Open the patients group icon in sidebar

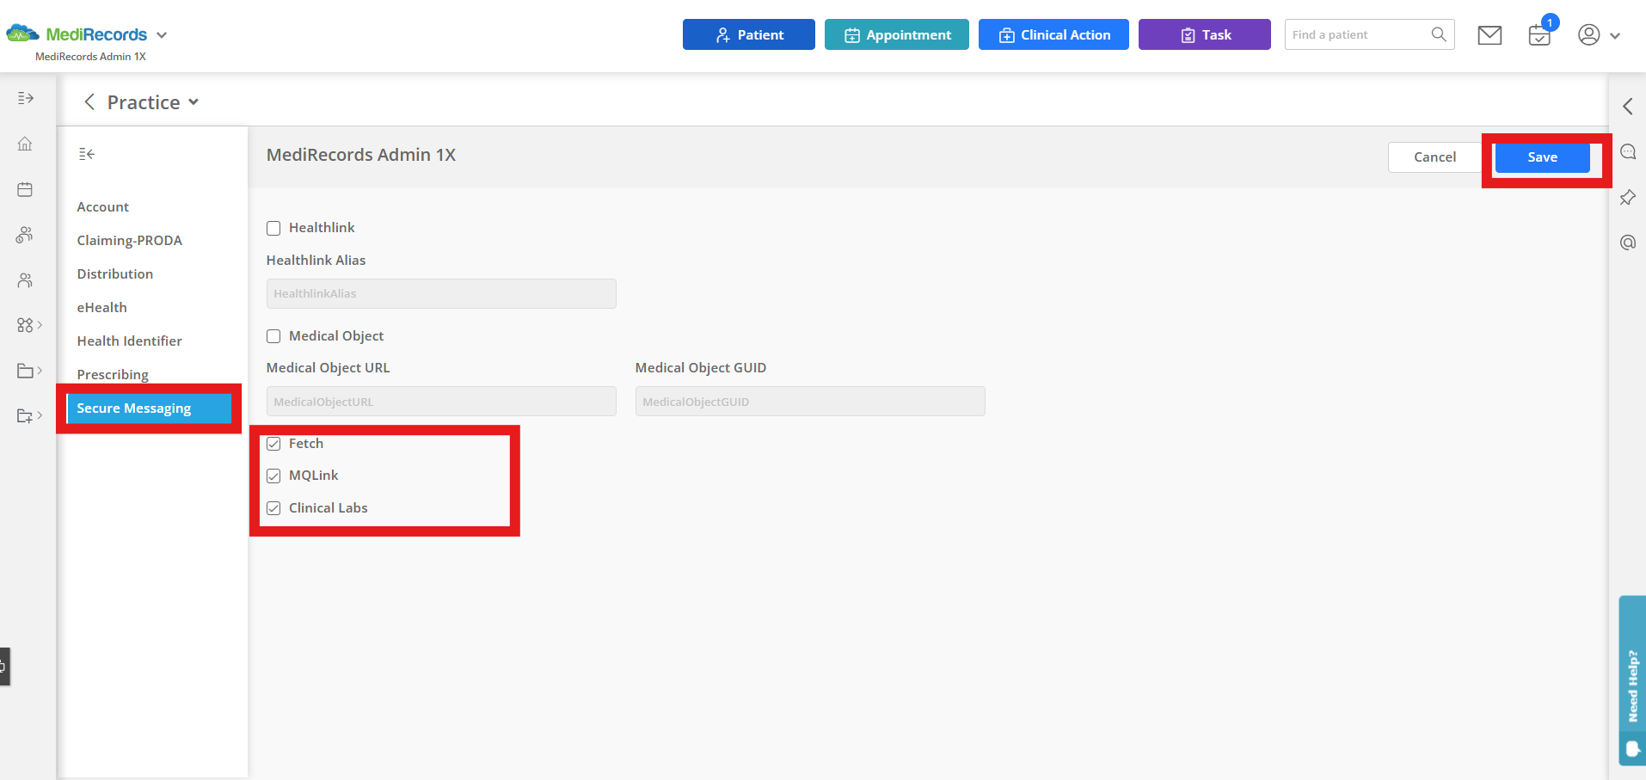point(25,234)
